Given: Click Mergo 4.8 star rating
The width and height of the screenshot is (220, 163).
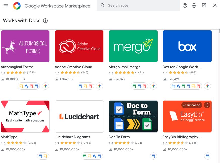Looking at the screenshot, I should coord(124,73).
